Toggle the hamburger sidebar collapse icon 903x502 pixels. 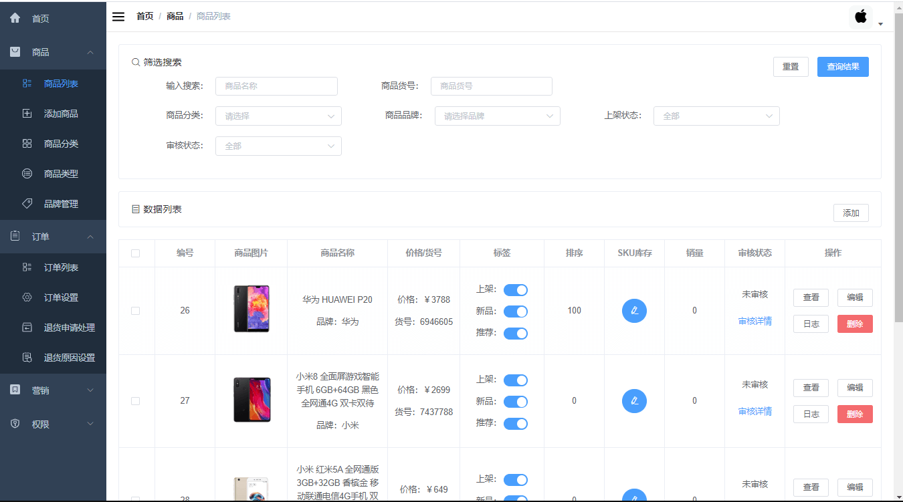click(x=118, y=17)
